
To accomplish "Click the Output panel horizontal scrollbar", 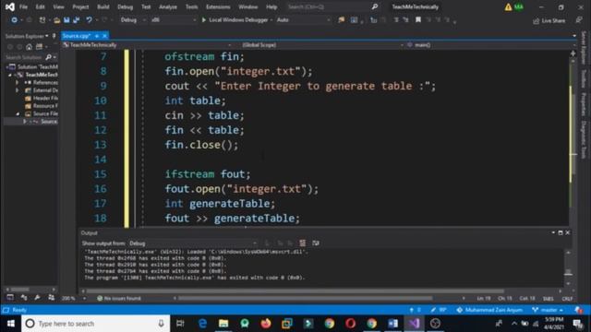I will [x=295, y=291].
